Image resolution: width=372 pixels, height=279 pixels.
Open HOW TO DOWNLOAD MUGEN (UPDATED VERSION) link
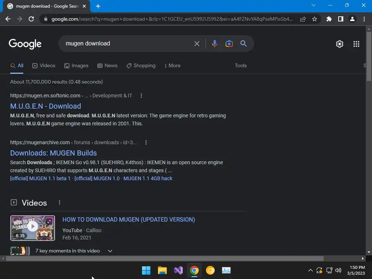(x=129, y=219)
